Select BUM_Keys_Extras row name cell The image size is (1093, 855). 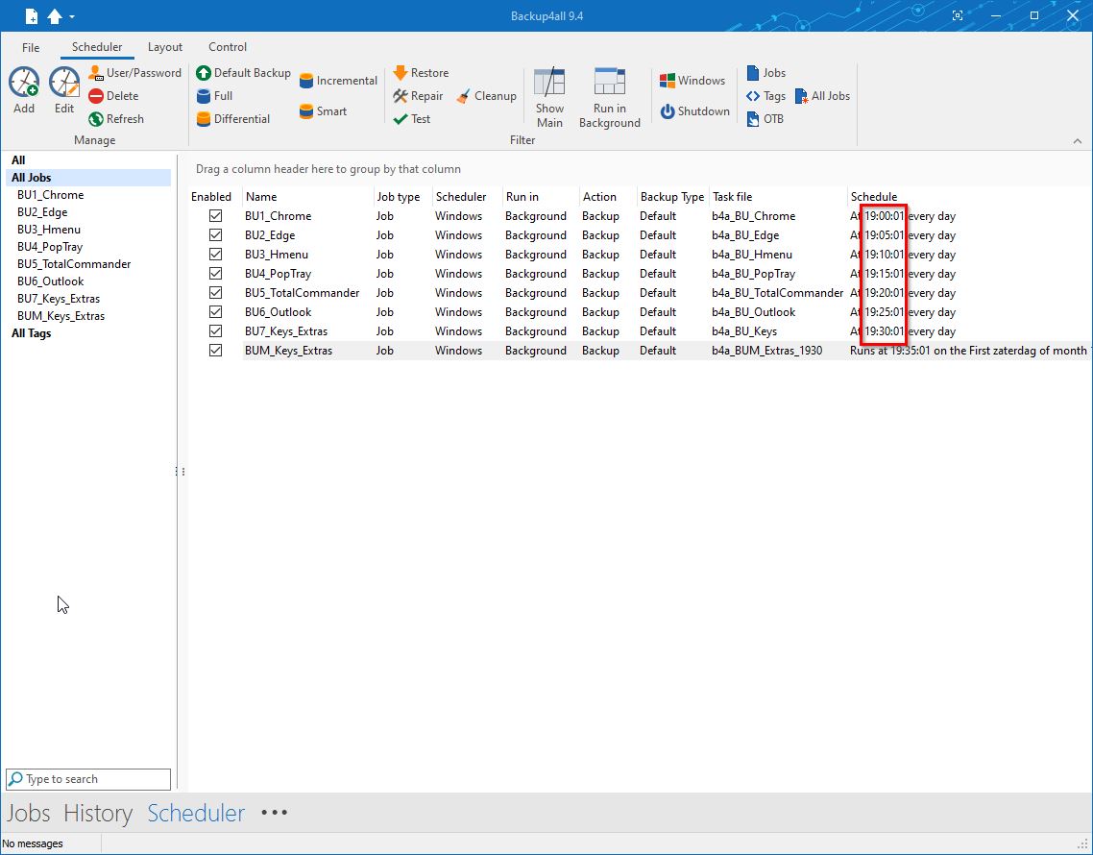click(288, 350)
